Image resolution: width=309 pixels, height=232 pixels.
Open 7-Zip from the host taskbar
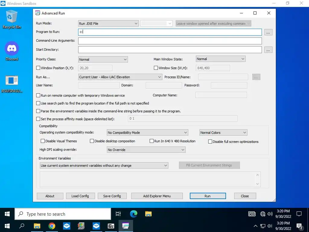[x=111, y=226]
